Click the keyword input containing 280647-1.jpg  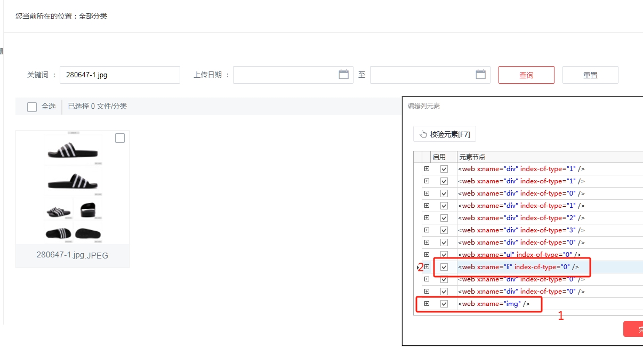pos(120,75)
